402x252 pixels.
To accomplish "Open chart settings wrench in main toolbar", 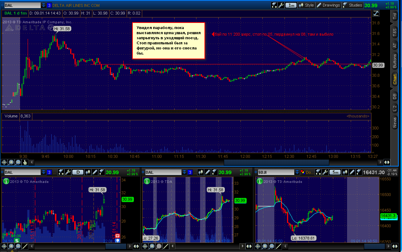I will (281, 5).
